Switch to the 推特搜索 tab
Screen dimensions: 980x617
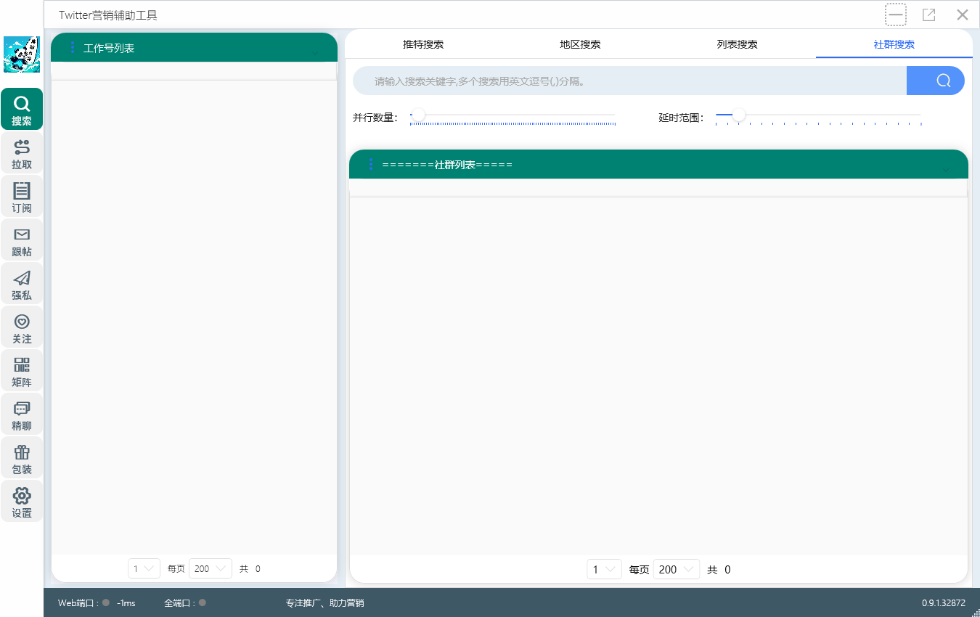tap(423, 44)
